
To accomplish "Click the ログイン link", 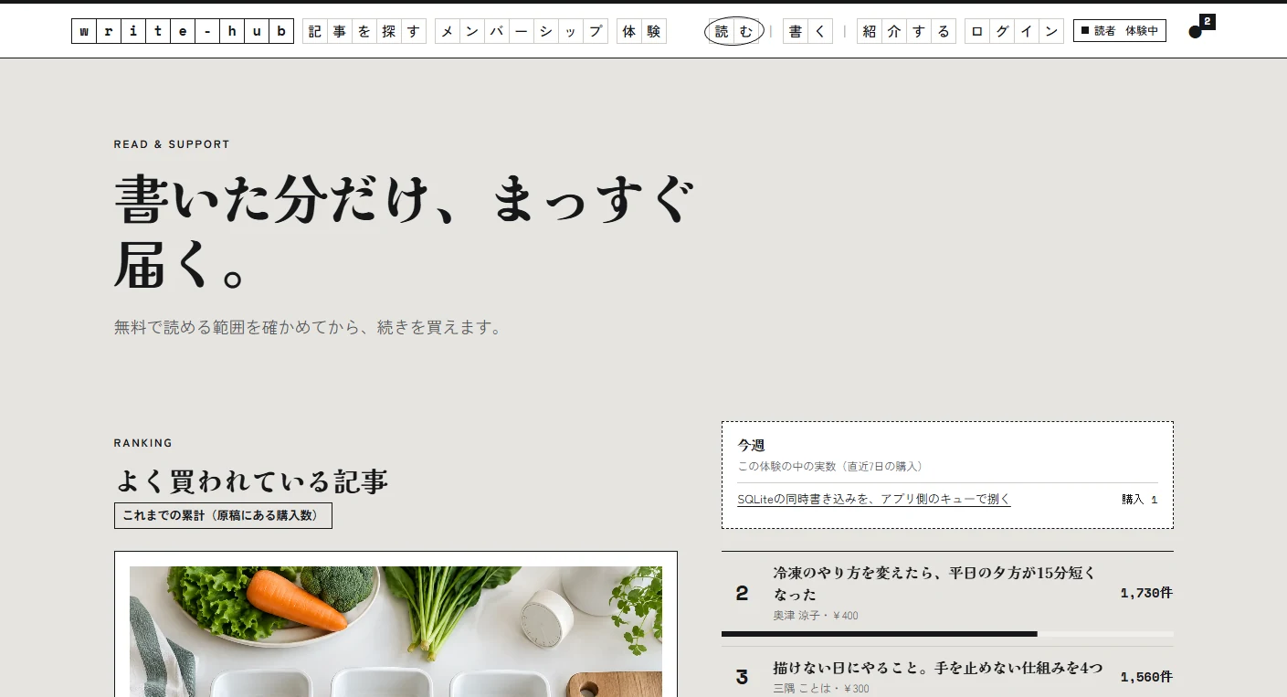I will click(x=1014, y=31).
